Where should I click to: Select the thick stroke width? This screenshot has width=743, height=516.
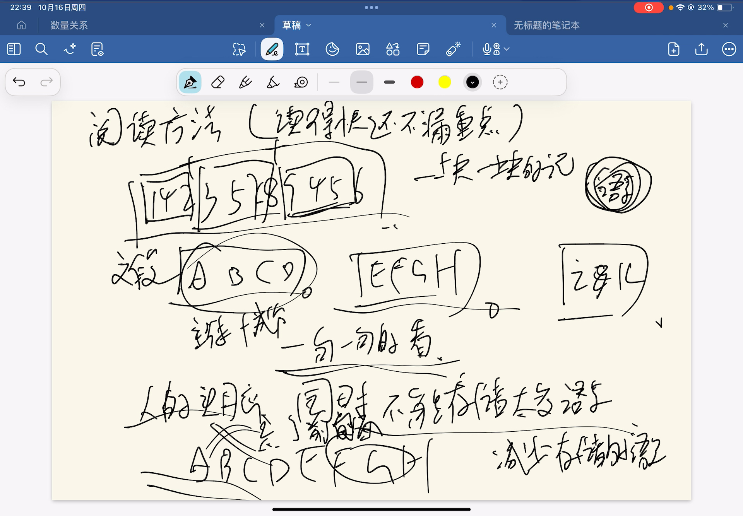click(389, 82)
